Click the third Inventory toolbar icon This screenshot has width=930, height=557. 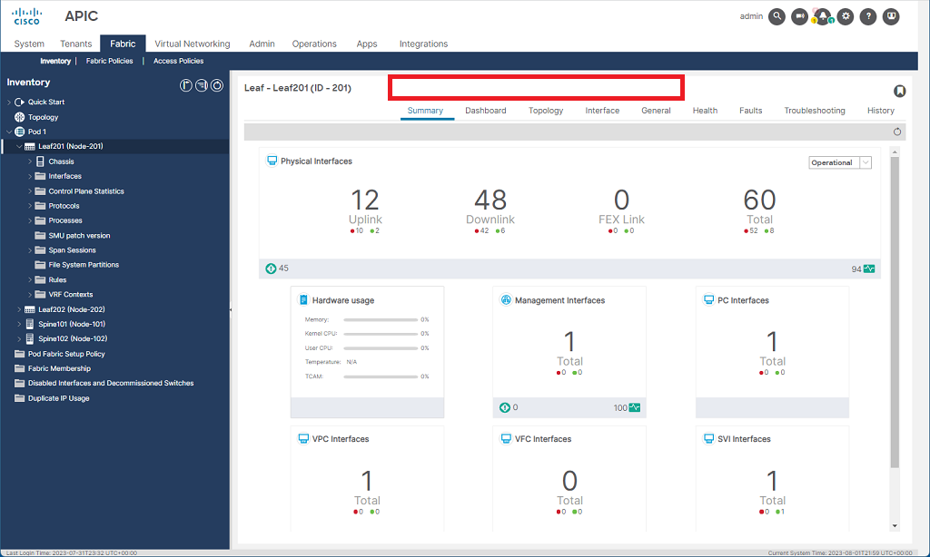point(217,85)
